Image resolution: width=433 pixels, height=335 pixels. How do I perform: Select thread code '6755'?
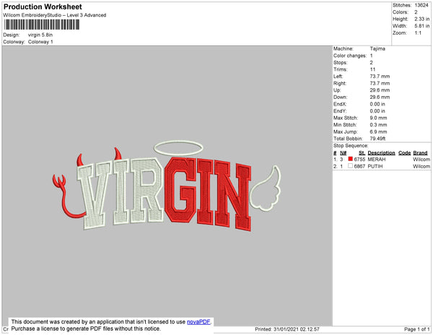click(x=359, y=160)
